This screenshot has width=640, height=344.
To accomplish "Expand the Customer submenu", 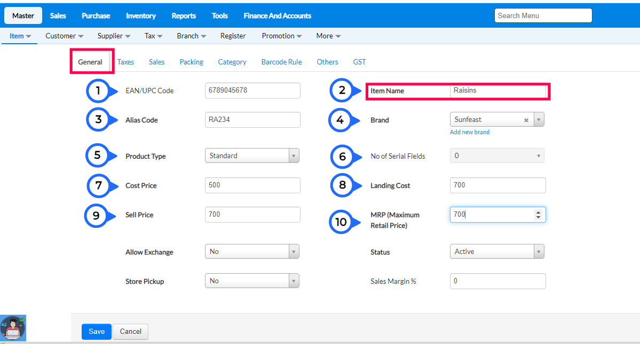I will pos(64,36).
